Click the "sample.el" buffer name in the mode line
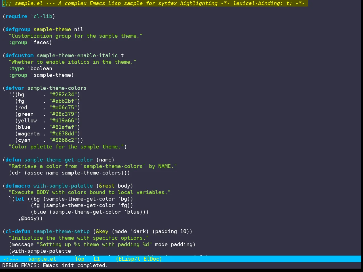The width and height of the screenshot is (363, 272). (42, 259)
